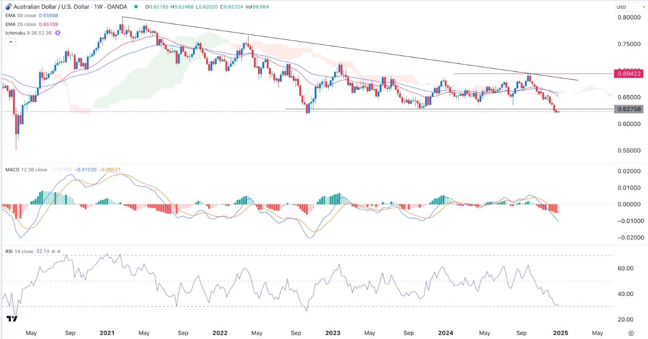Click the purple Ichimoku sync icon in legend

(x=57, y=32)
